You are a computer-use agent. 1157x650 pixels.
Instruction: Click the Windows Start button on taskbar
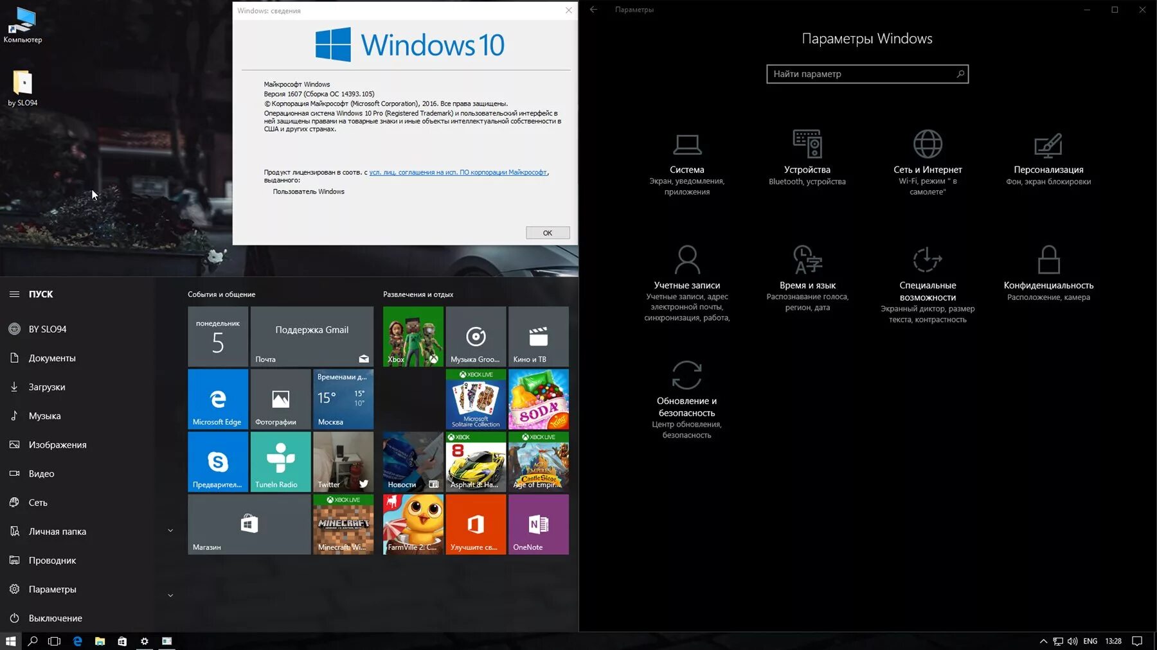coord(10,641)
